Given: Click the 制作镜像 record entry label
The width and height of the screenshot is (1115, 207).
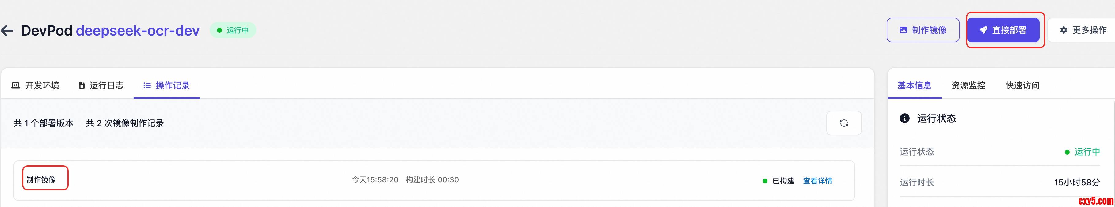Looking at the screenshot, I should 41,179.
